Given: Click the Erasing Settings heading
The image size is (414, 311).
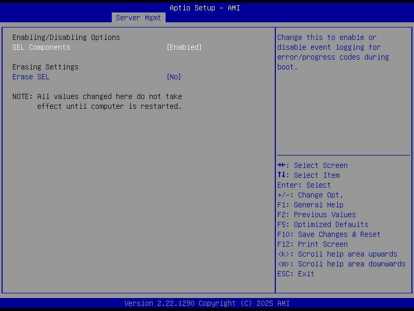Looking at the screenshot, I should point(46,67).
